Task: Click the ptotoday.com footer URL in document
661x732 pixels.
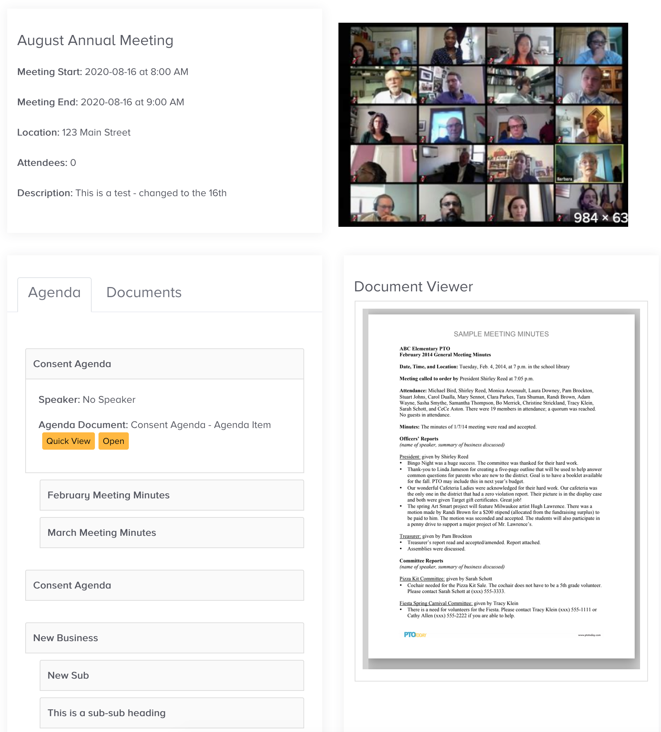Action: tap(589, 635)
